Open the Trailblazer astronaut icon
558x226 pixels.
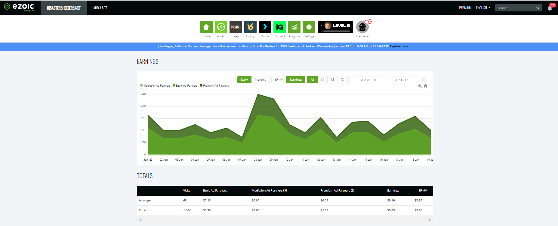click(x=362, y=27)
